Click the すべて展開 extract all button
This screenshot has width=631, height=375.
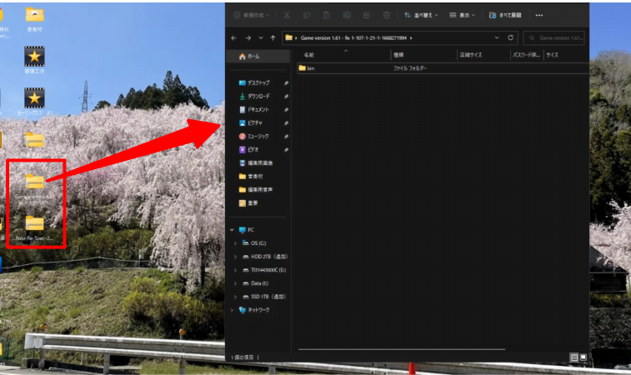[505, 15]
